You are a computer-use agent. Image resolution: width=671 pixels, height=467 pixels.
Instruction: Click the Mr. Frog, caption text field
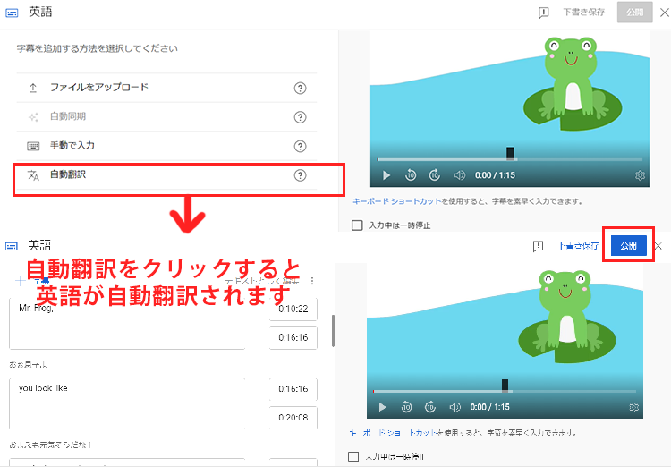(127, 324)
